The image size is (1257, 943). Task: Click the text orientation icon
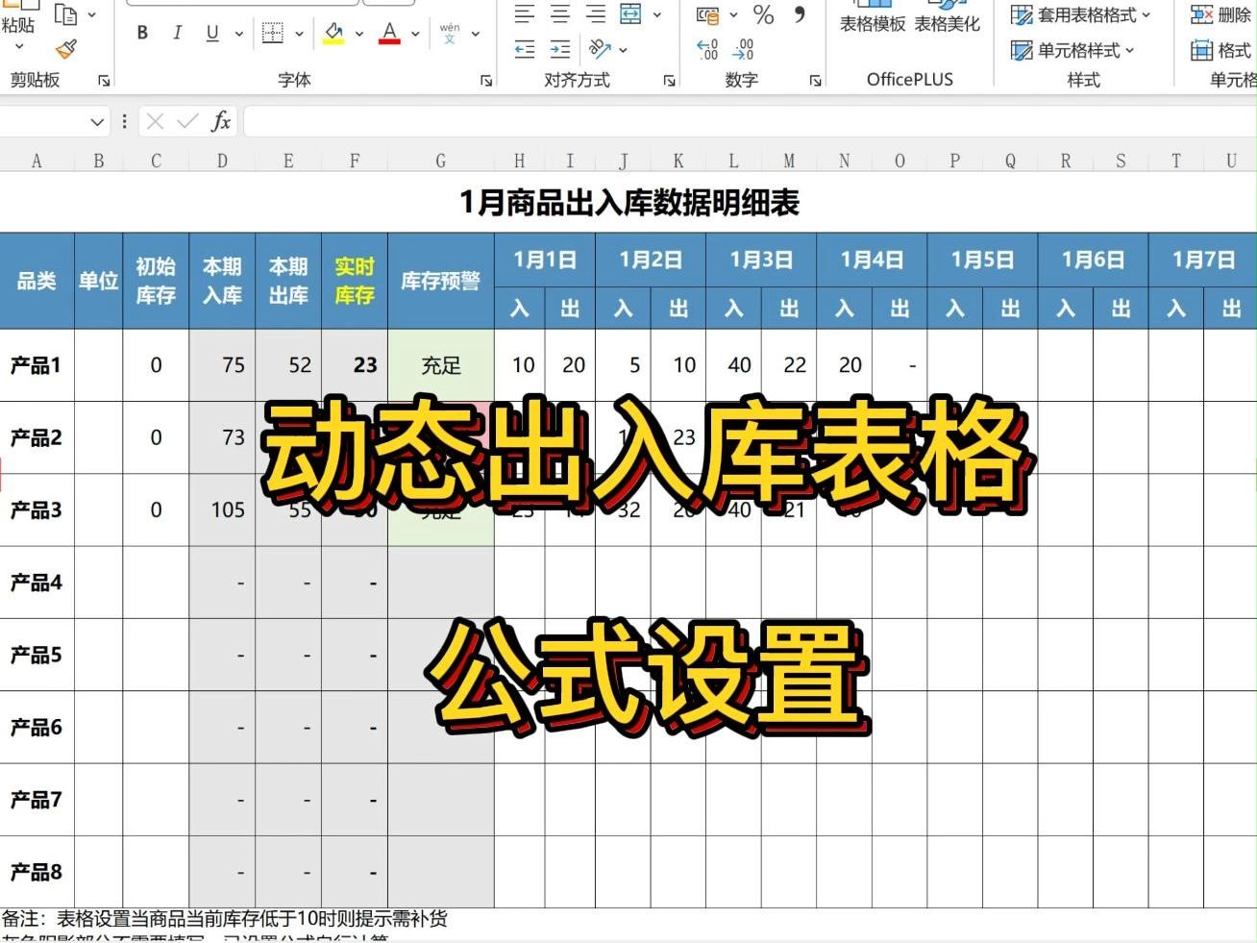coord(601,49)
